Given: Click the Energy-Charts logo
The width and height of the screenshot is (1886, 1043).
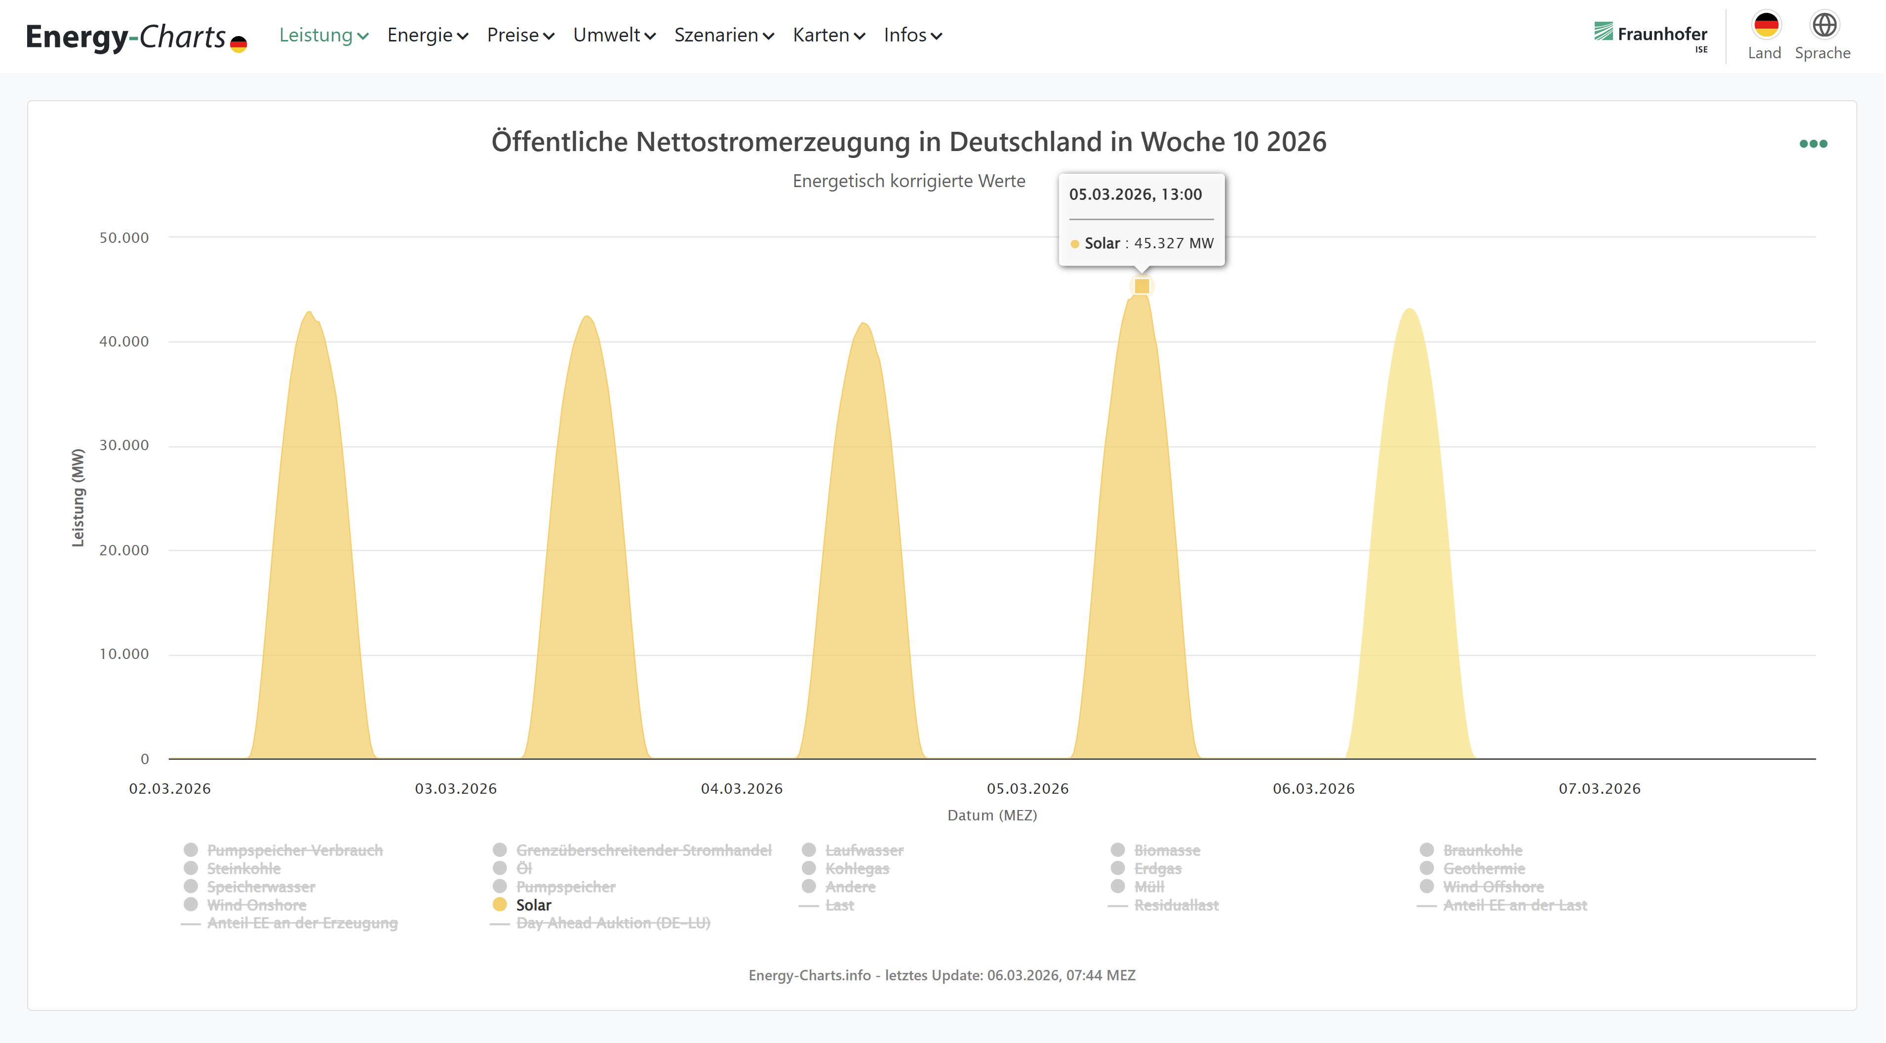Looking at the screenshot, I should click(x=136, y=37).
